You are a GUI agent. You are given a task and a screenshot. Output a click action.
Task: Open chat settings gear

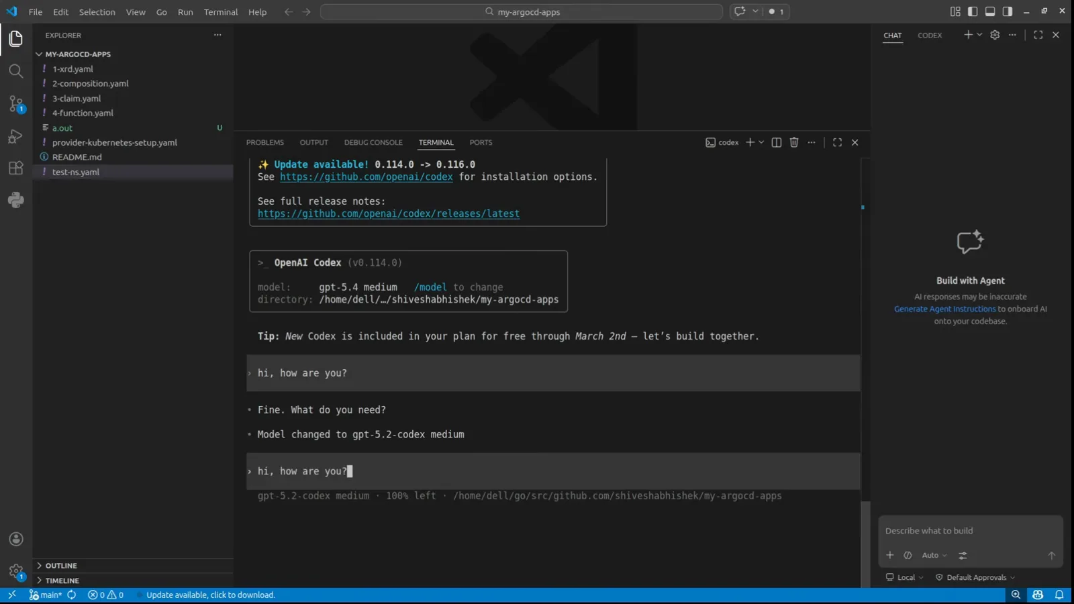[x=995, y=35]
